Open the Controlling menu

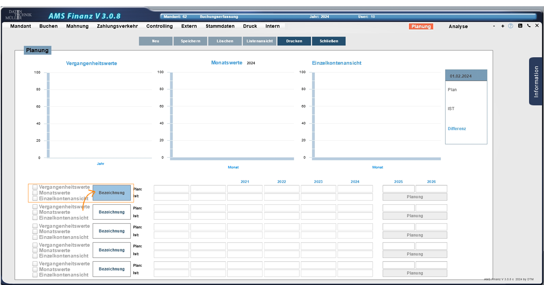pyautogui.click(x=159, y=26)
